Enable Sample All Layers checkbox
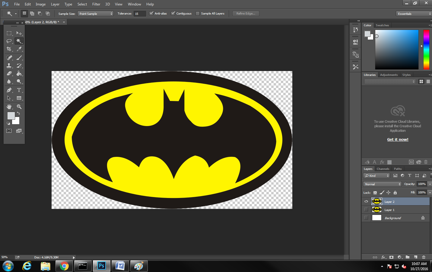This screenshot has height=272, width=432. [198, 13]
